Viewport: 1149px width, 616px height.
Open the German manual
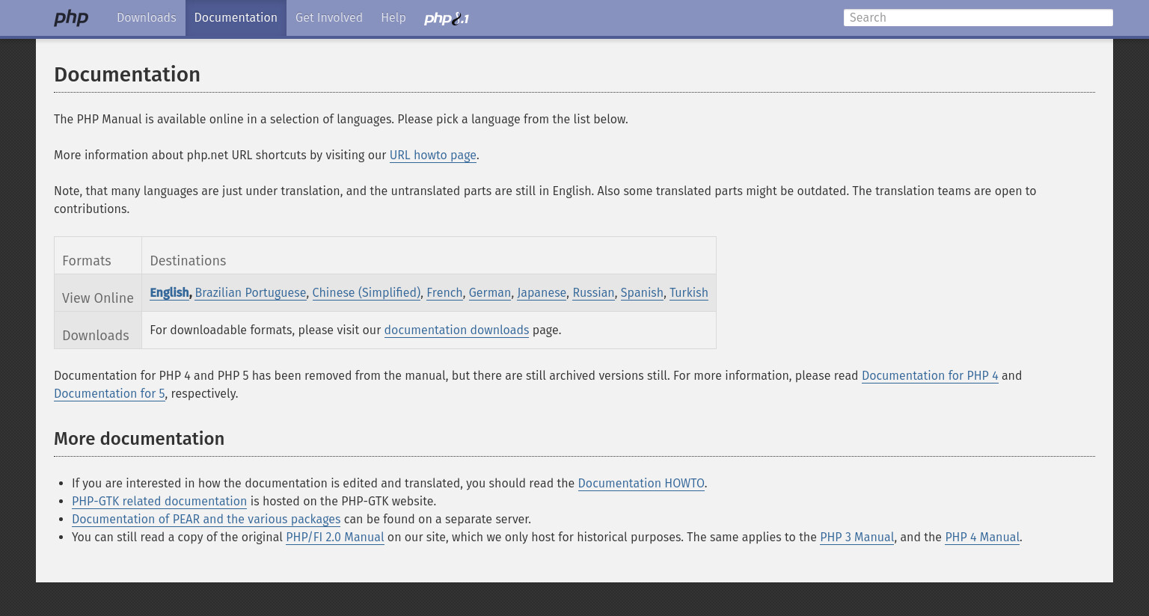coord(490,293)
